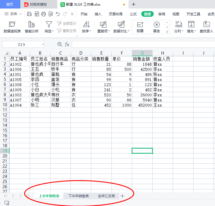The image size is (215, 206).
Task: Launch Smart Analysis (智能分析)
Action: pyautogui.click(x=32, y=27)
